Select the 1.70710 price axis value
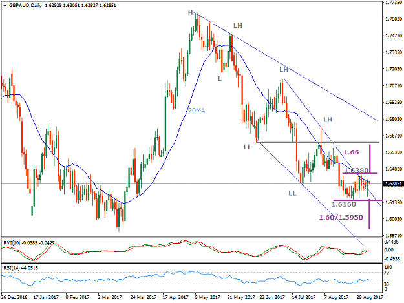Viewport: 404px width, 303px height. 394,85
